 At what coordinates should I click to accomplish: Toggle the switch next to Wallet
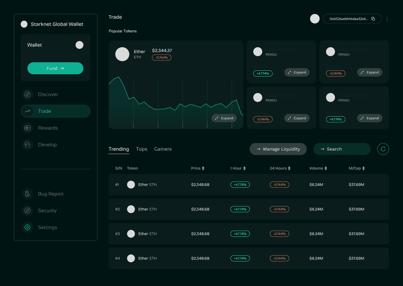point(79,45)
